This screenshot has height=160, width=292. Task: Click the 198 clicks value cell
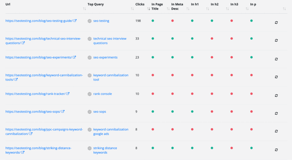[139, 21]
